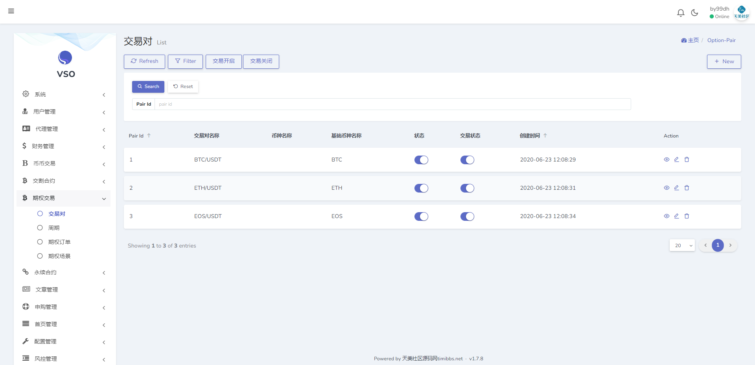Toggle 状态 switch for BTC/USDT
Image resolution: width=755 pixels, height=365 pixels.
pyautogui.click(x=421, y=160)
